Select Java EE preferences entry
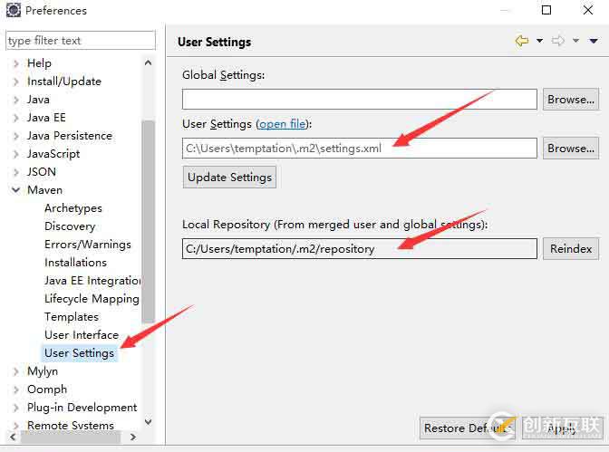The height and width of the screenshot is (452, 609). (46, 118)
